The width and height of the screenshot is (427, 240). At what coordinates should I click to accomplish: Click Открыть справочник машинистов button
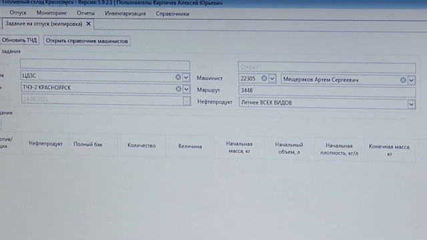pos(87,41)
